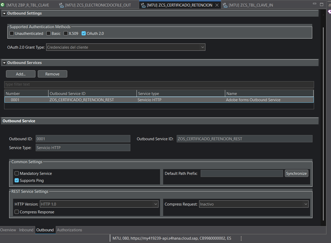Viewport: 331px width, 243px height.
Task: Check the Mandatory Service checkbox
Action: coord(17,174)
